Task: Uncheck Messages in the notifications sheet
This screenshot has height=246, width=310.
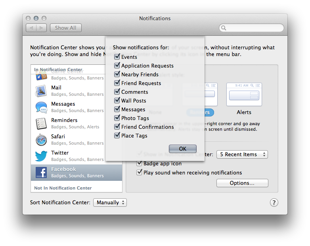Action: [x=117, y=109]
